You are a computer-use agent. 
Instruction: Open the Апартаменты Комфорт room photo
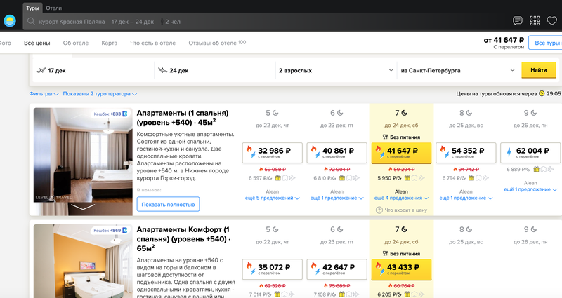click(x=83, y=261)
